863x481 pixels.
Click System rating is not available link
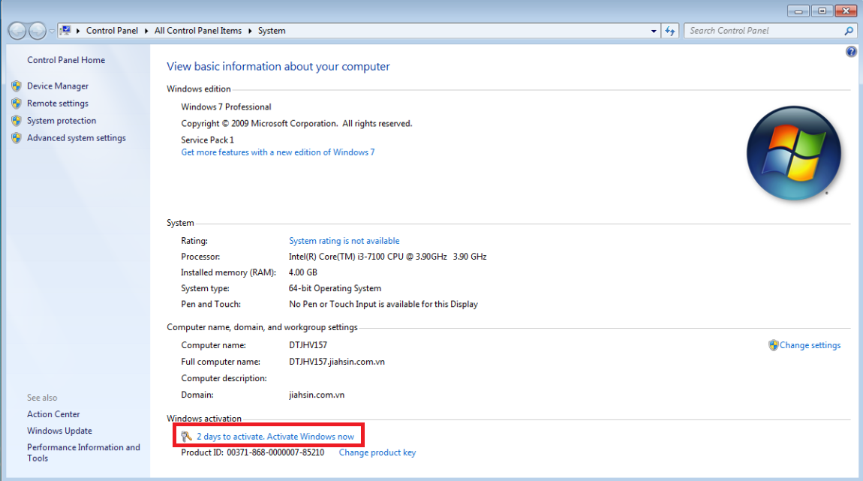(344, 240)
